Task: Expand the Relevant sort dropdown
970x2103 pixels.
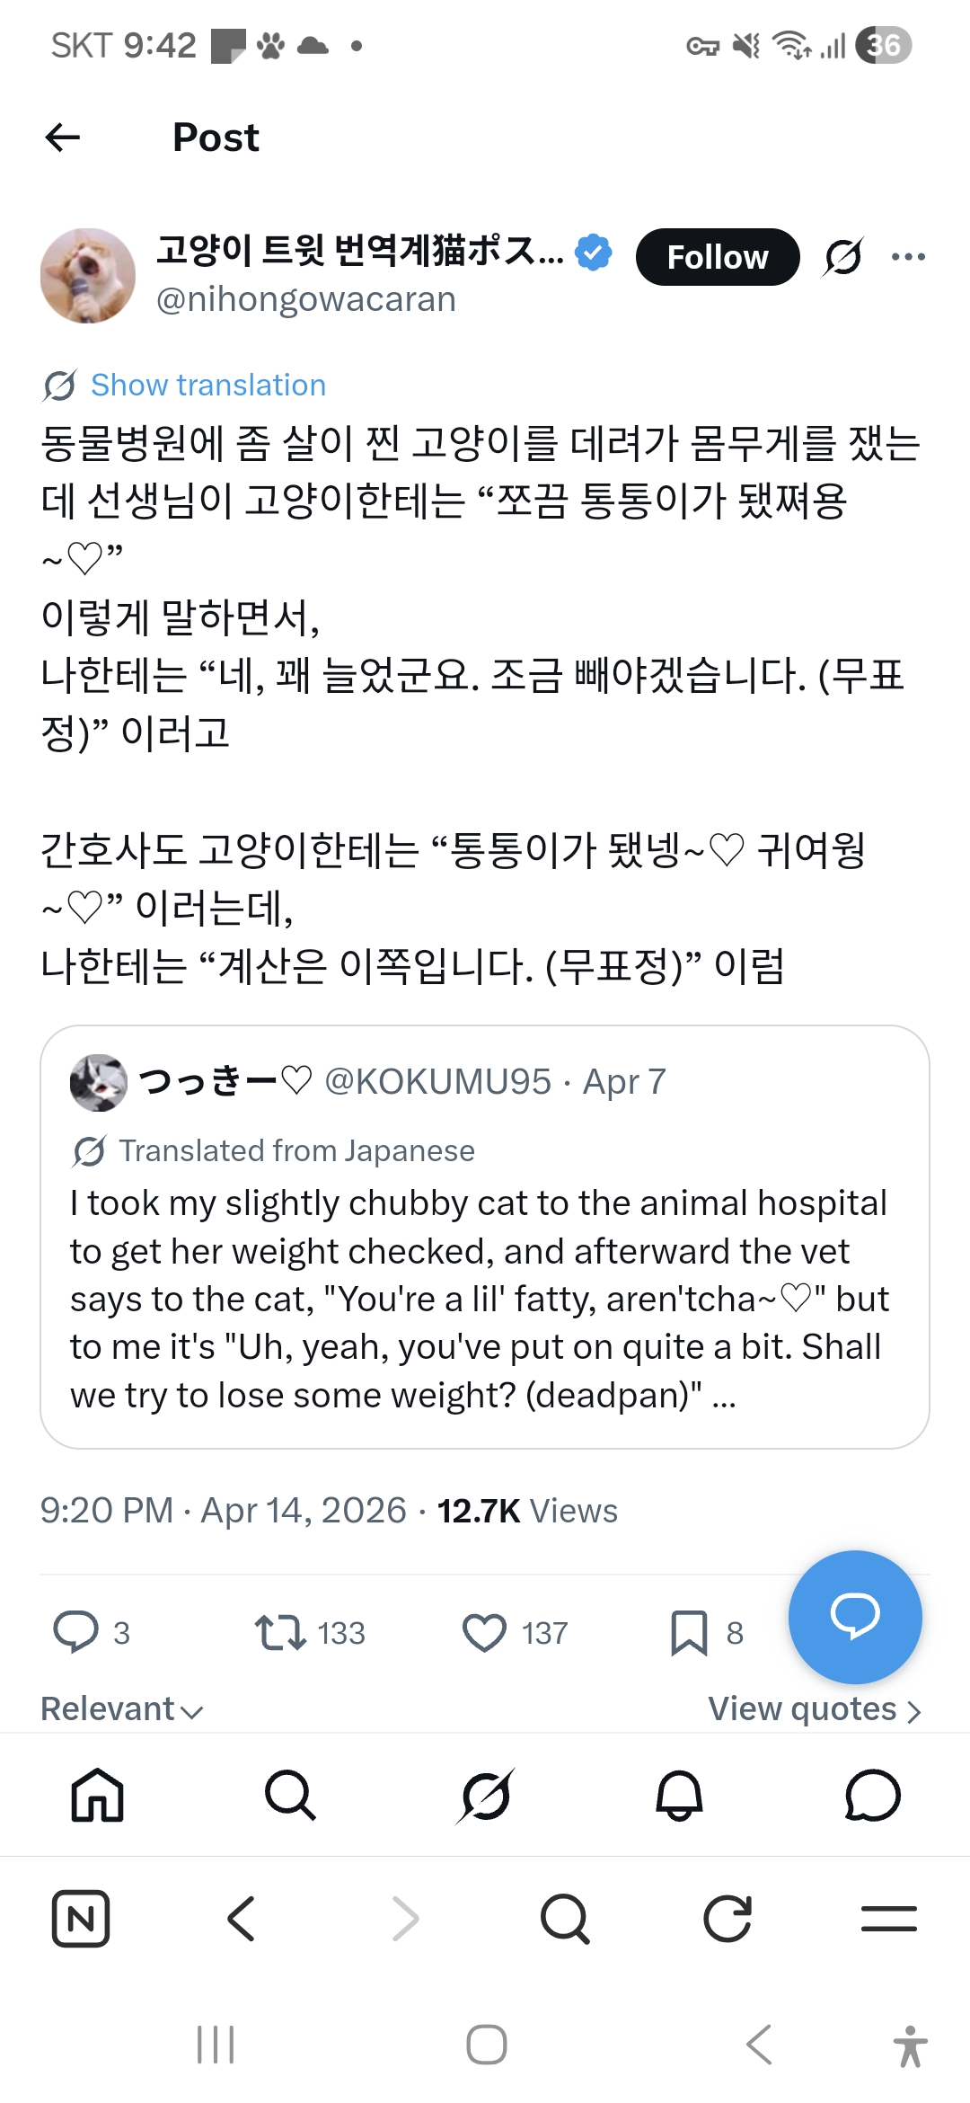Action: tap(122, 1709)
